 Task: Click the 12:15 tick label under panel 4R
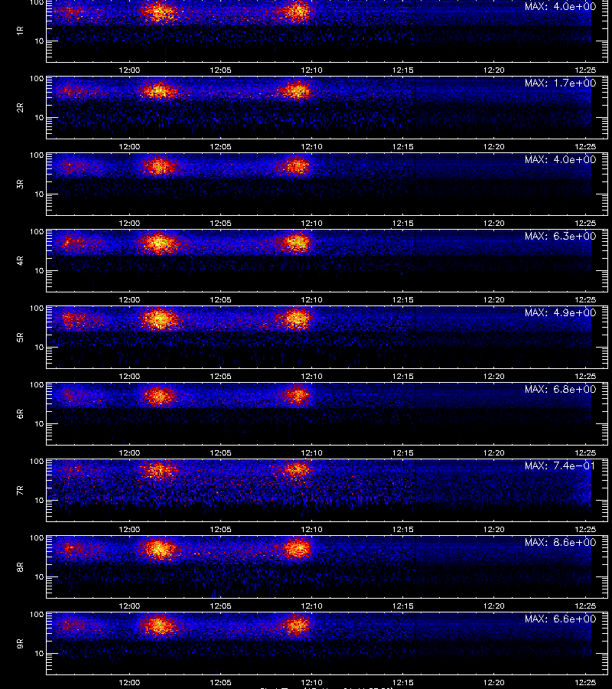tap(402, 299)
